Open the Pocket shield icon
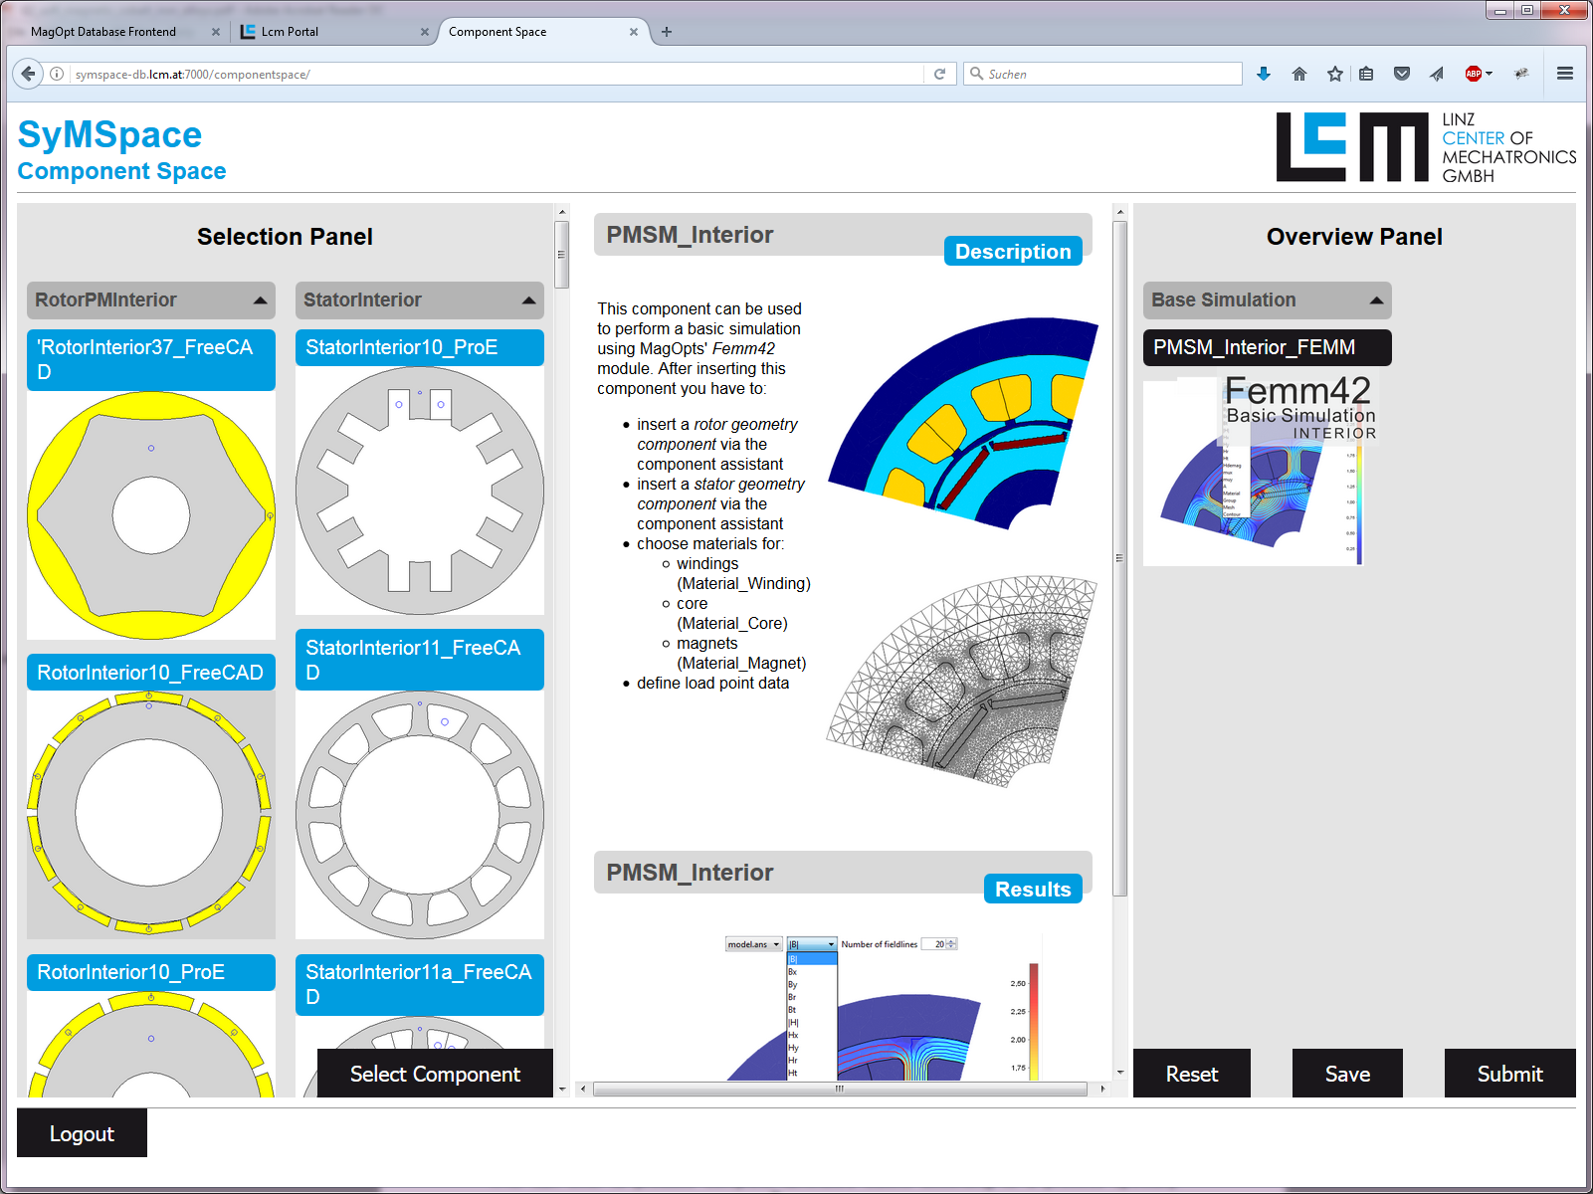 tap(1402, 74)
